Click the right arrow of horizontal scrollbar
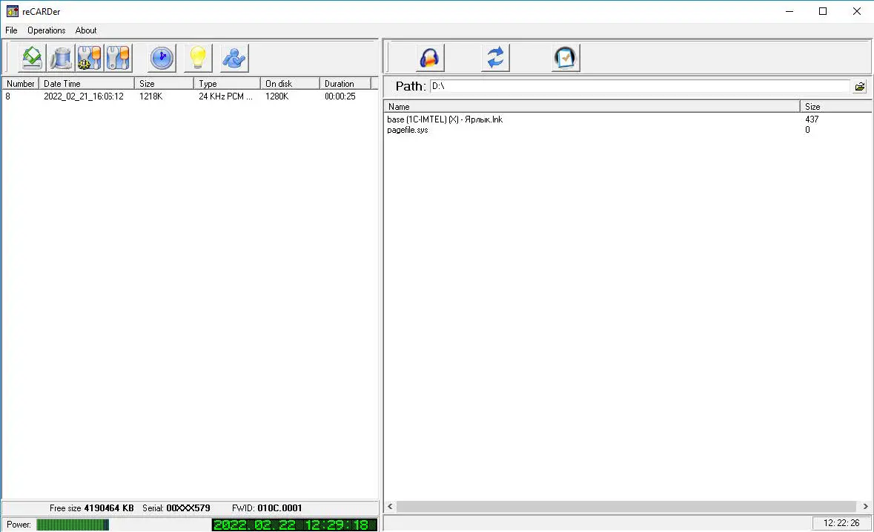 coord(864,506)
